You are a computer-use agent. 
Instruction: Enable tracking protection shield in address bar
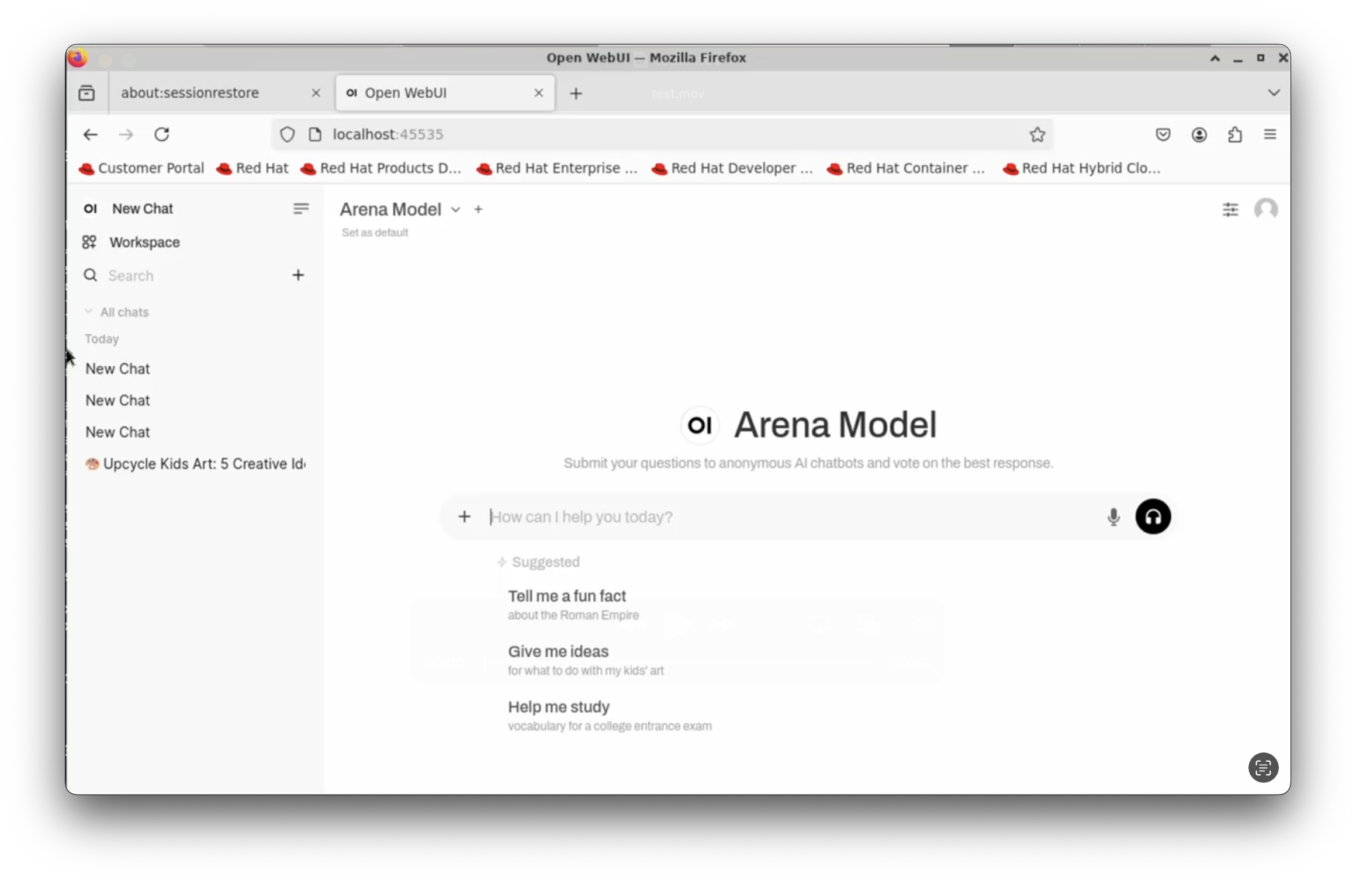tap(287, 134)
